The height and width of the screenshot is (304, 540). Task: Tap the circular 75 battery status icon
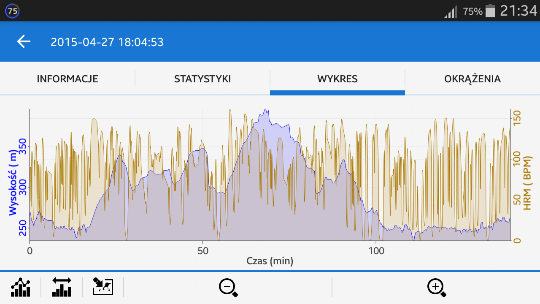coord(12,11)
